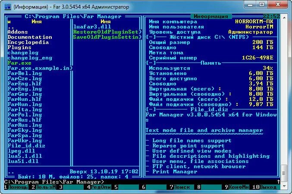Screen dimensions: 292x194
Task: Select the FarBel.lng file
Action: pyautogui.click(x=25, y=73)
